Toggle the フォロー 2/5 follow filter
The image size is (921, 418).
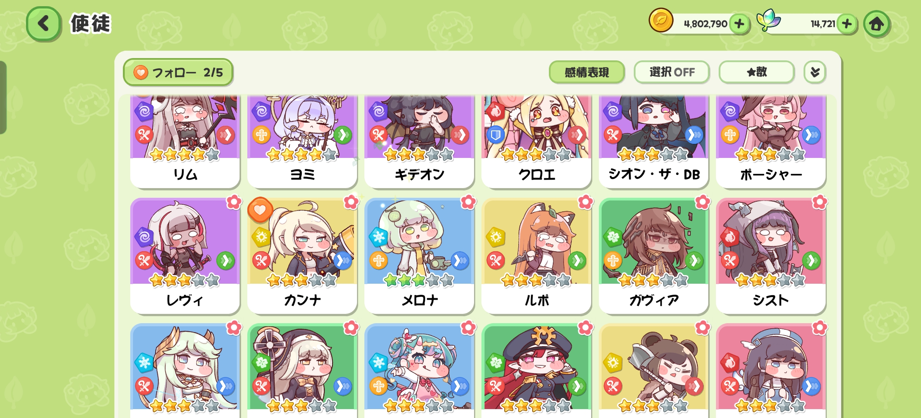[x=178, y=72]
